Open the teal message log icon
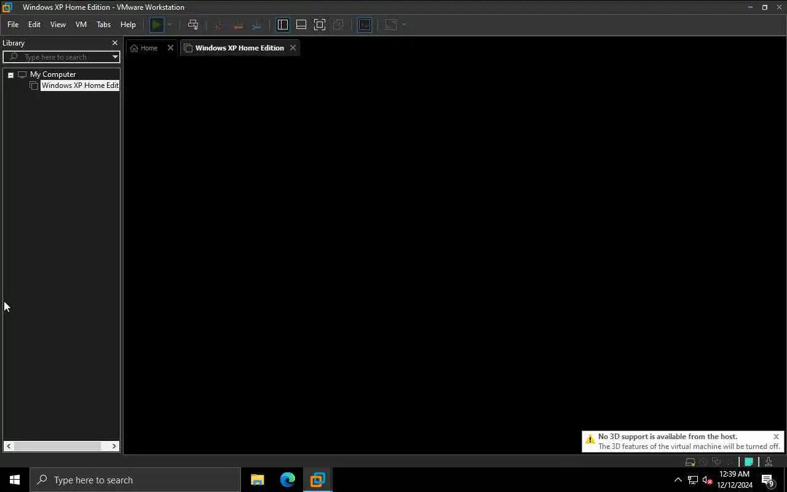 [x=749, y=462]
